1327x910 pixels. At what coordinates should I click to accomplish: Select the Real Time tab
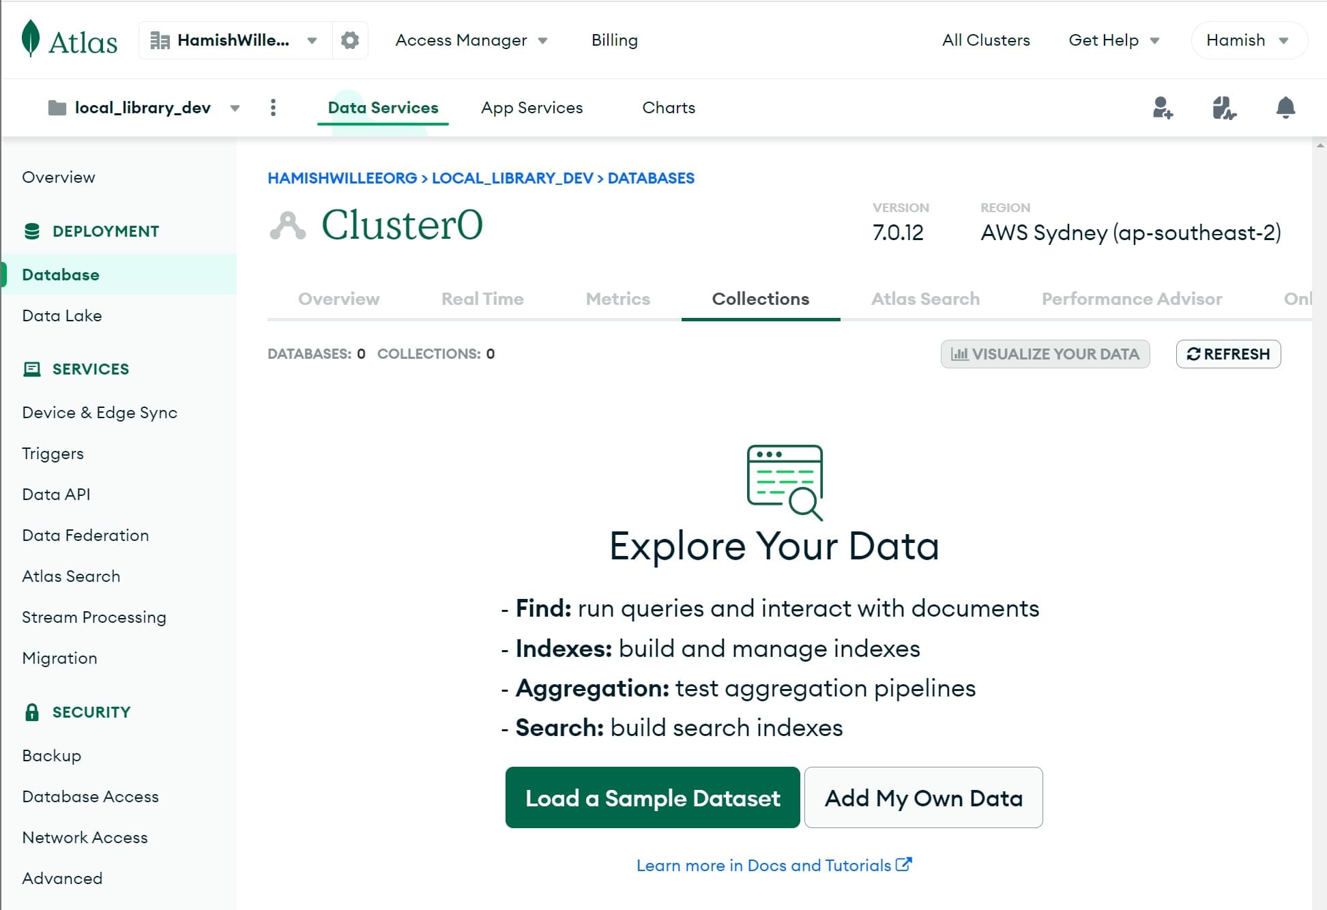point(482,298)
